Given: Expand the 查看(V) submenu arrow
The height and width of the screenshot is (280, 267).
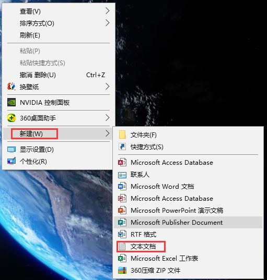Looking at the screenshot, I should pyautogui.click(x=107, y=11).
